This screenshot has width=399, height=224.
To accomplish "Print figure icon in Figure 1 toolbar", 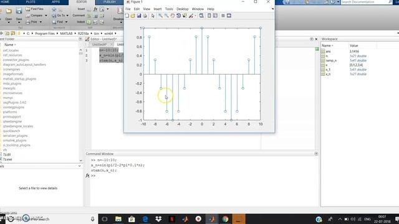I will pyautogui.click(x=145, y=16).
